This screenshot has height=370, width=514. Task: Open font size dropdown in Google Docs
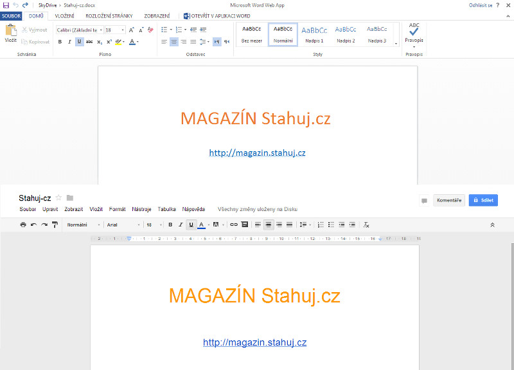154,225
